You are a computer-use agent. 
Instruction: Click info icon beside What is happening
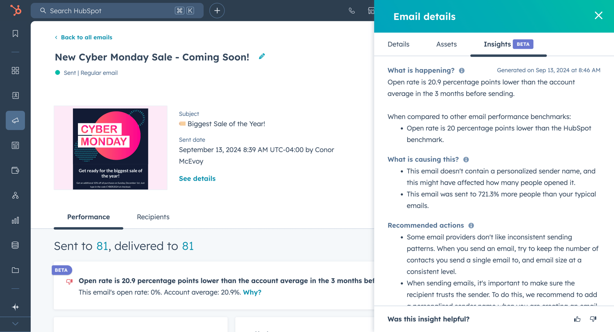(462, 71)
